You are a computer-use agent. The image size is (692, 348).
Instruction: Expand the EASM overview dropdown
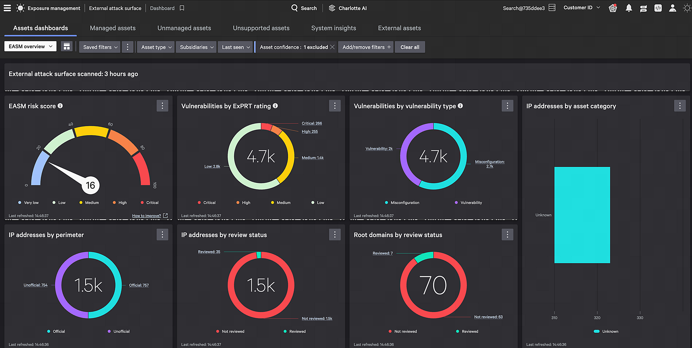30,47
